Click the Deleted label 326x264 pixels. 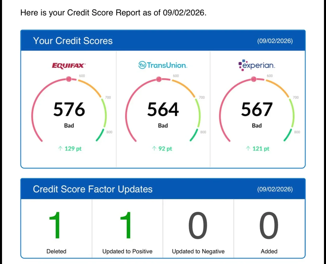tap(56, 251)
